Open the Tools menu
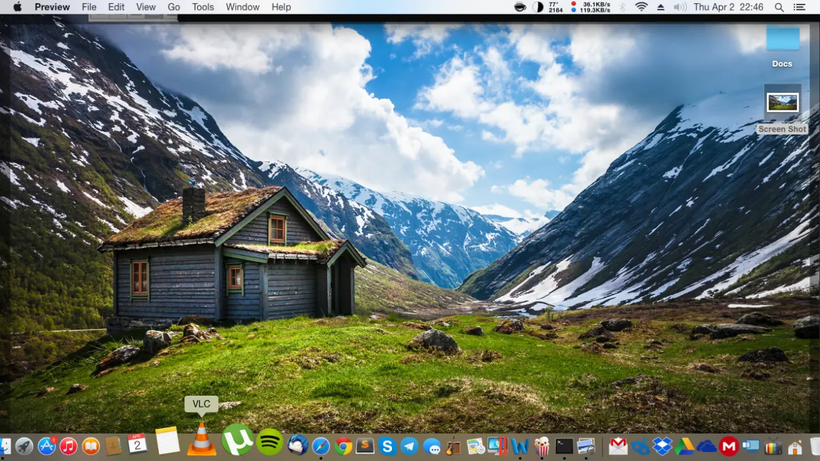The height and width of the screenshot is (461, 820). click(x=203, y=7)
